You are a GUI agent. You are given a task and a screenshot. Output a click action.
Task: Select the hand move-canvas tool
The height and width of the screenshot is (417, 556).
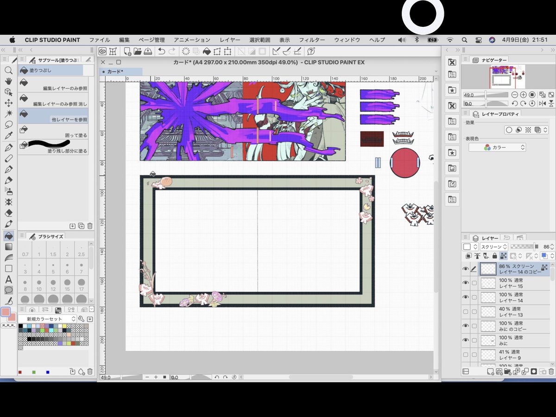[8, 81]
